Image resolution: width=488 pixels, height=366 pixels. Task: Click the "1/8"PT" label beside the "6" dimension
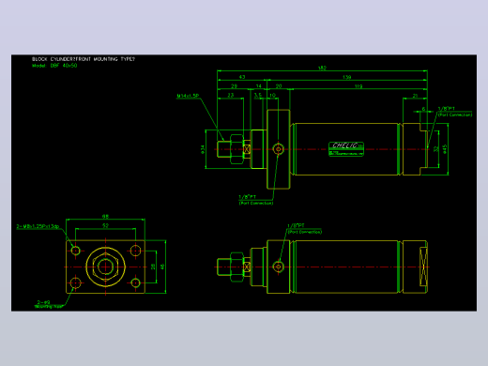point(447,109)
